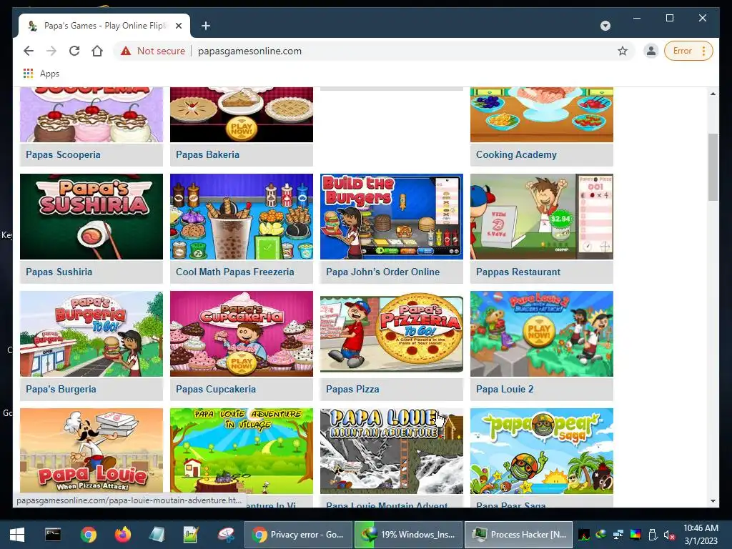732x549 pixels.
Task: Select Papa Louie 2 Burgers Attack thumbnail
Action: (542, 334)
